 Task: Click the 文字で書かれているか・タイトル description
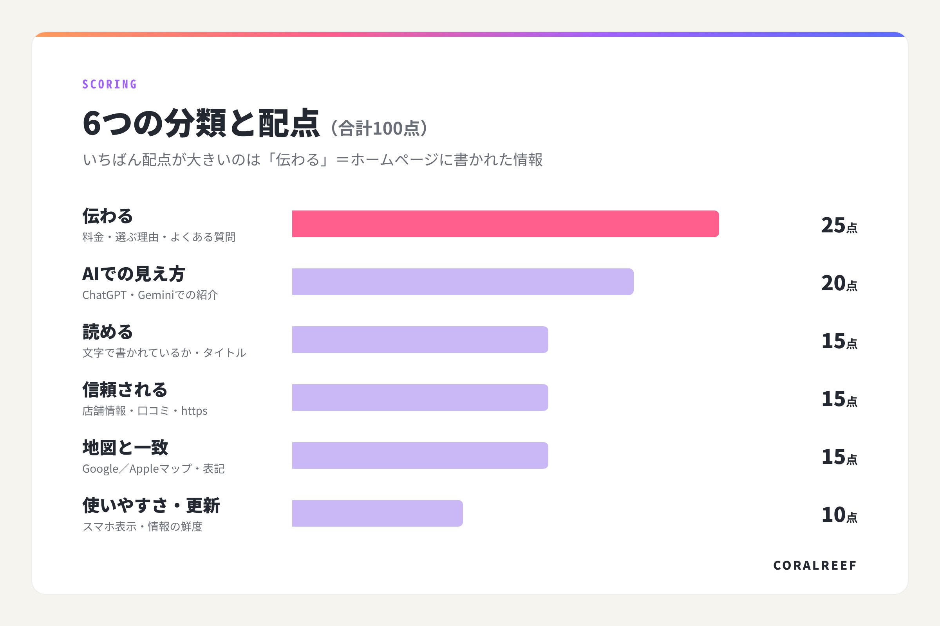[x=164, y=353]
